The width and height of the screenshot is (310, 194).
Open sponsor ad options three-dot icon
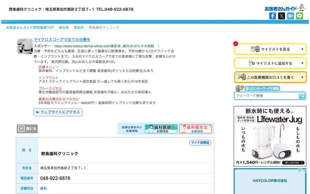pos(158,46)
